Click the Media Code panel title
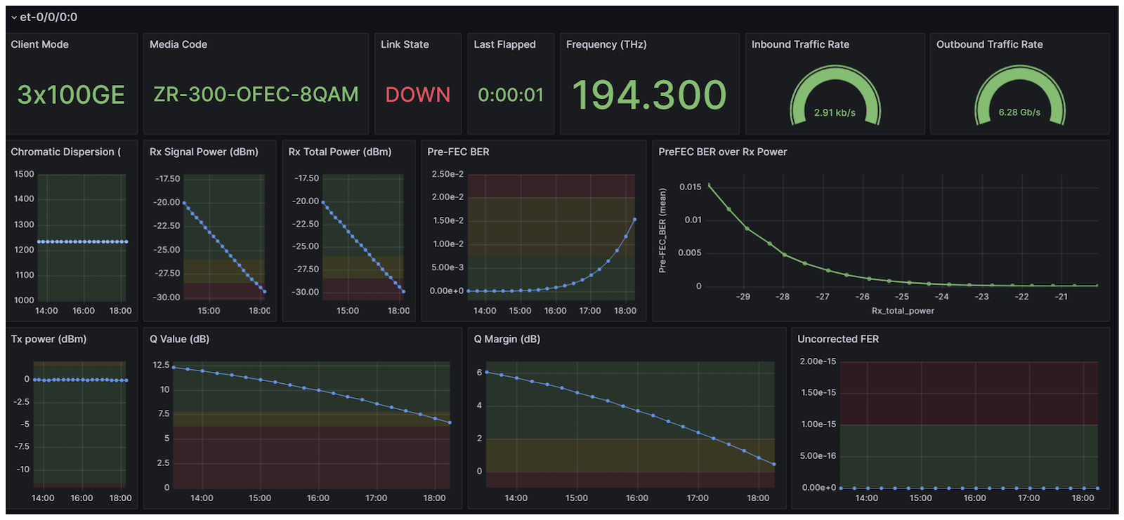 point(178,44)
